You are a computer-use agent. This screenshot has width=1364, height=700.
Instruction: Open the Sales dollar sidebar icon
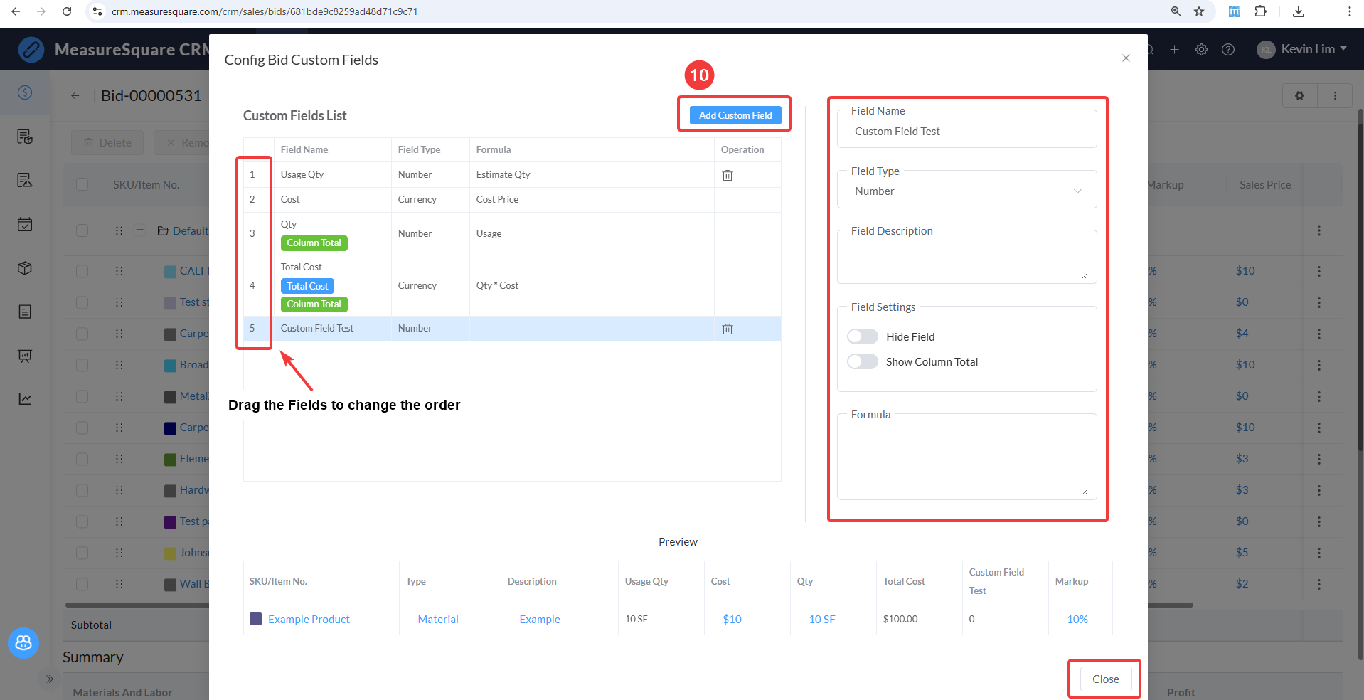tap(25, 92)
